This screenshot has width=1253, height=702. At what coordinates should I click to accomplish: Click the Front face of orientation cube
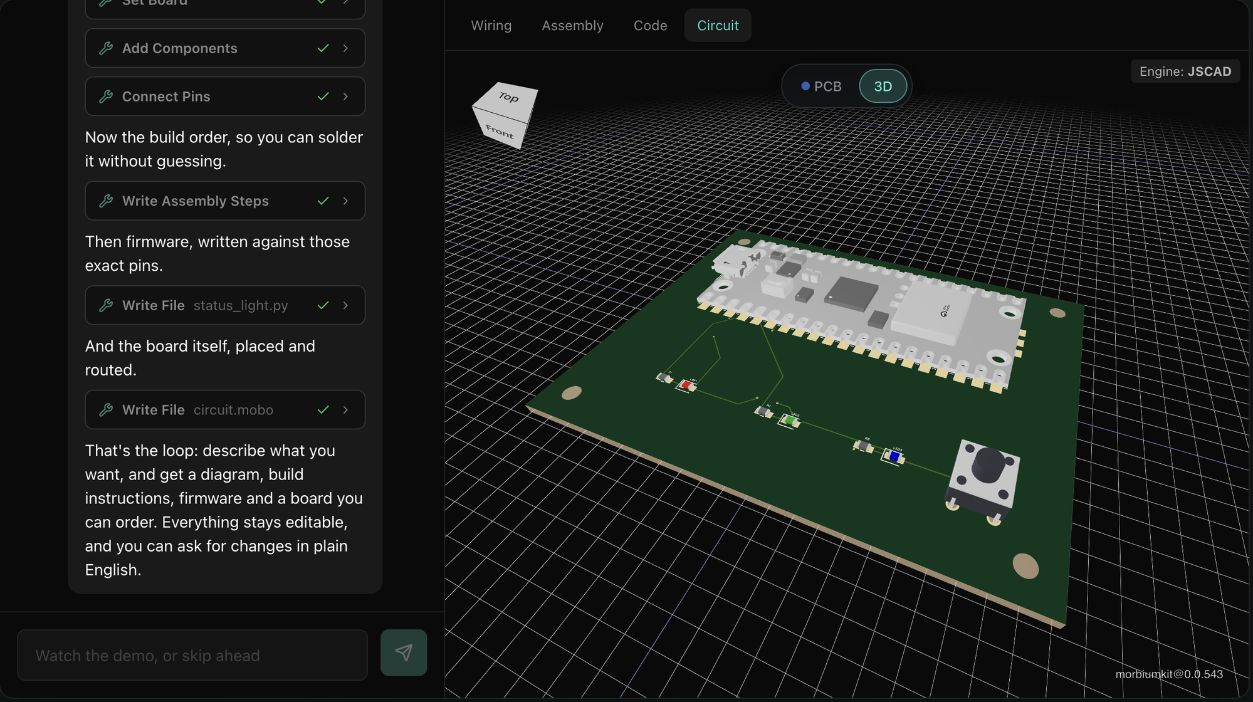pos(500,131)
